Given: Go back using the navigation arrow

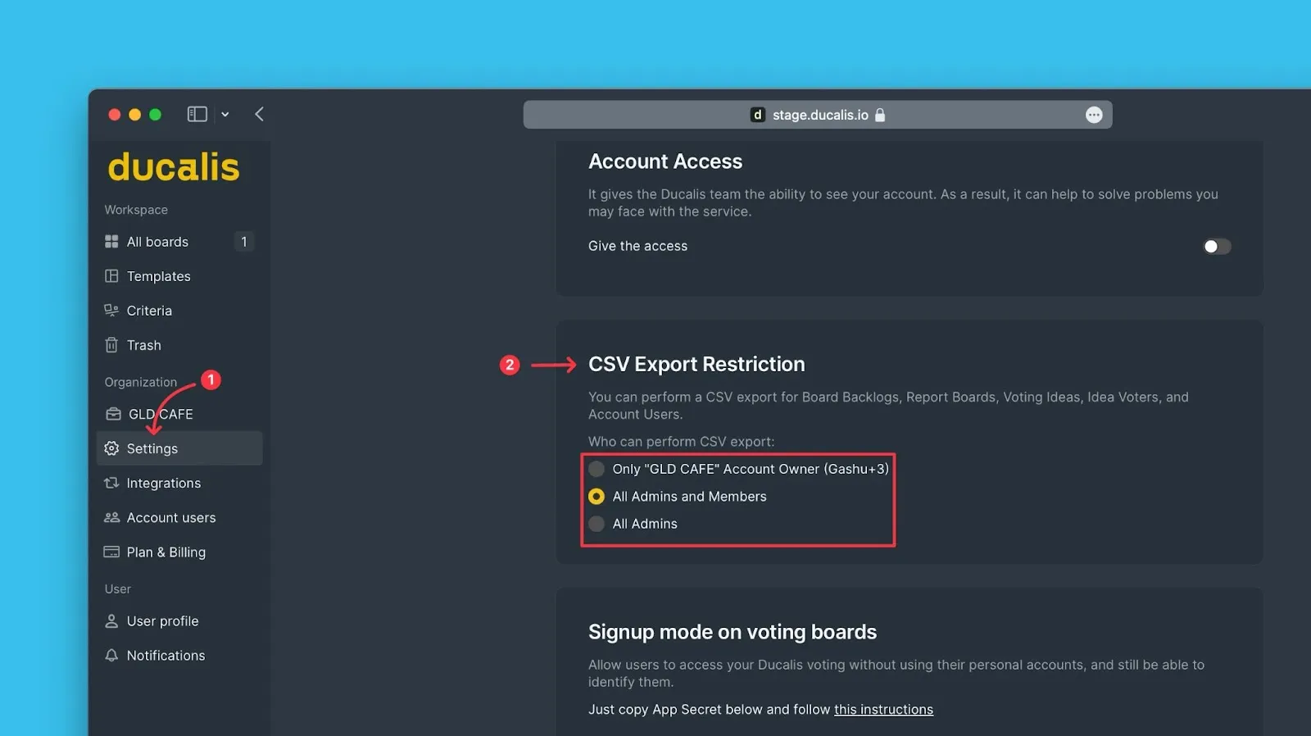Looking at the screenshot, I should [259, 114].
